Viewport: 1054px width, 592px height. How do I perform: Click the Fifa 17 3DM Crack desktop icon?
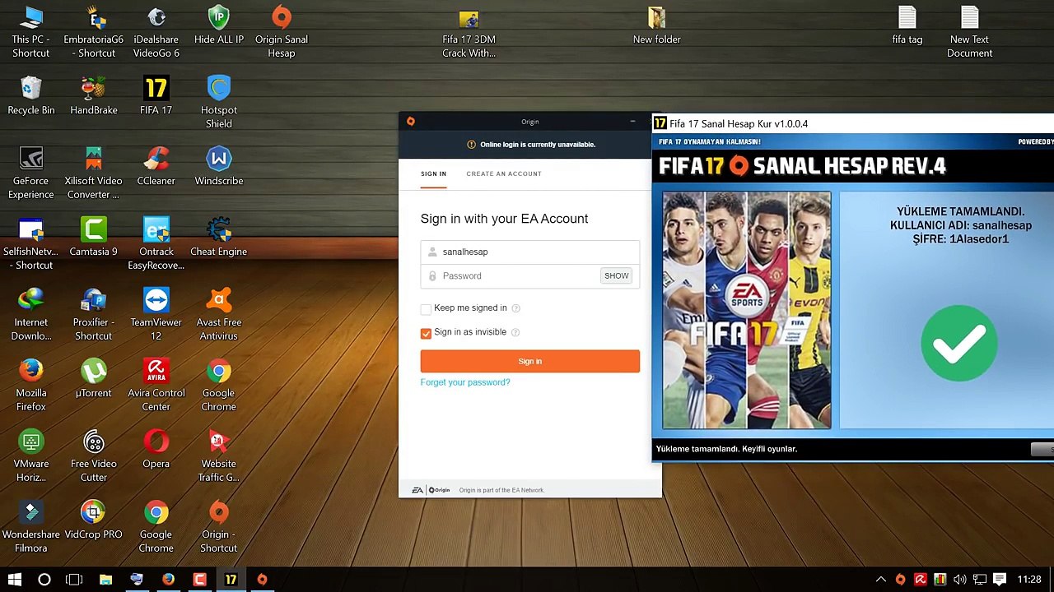click(x=469, y=33)
